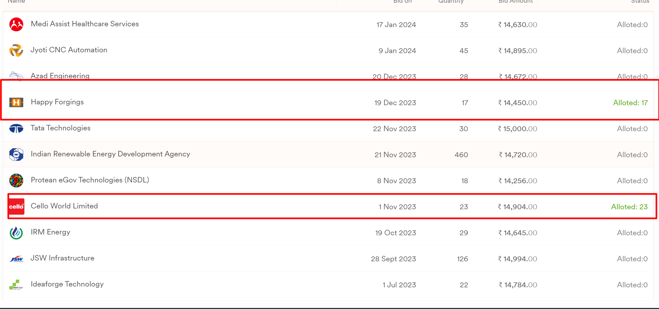Viewport: 659px width, 309px height.
Task: Click the bid date 19 Oct 2023
Action: [396, 233]
